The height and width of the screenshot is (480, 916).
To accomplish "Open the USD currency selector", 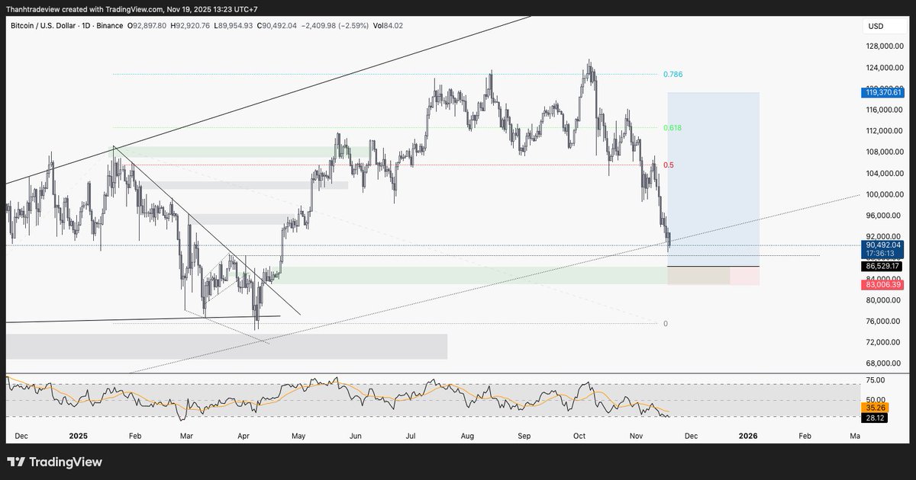I will (x=884, y=26).
